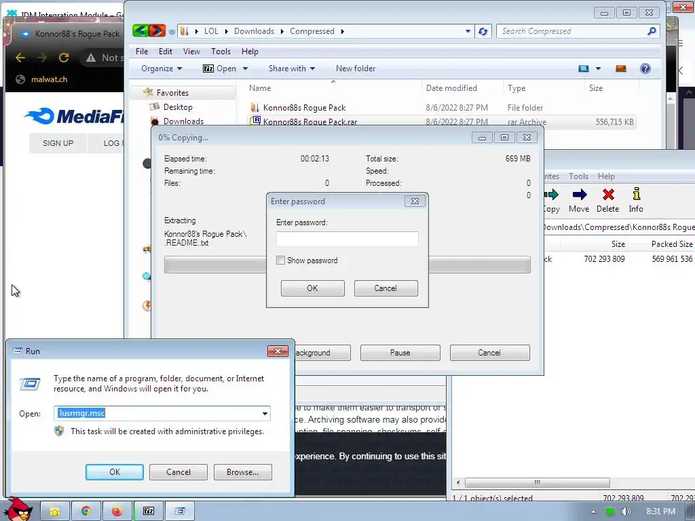
Task: Click the extraction progress bar
Action: pos(347,265)
